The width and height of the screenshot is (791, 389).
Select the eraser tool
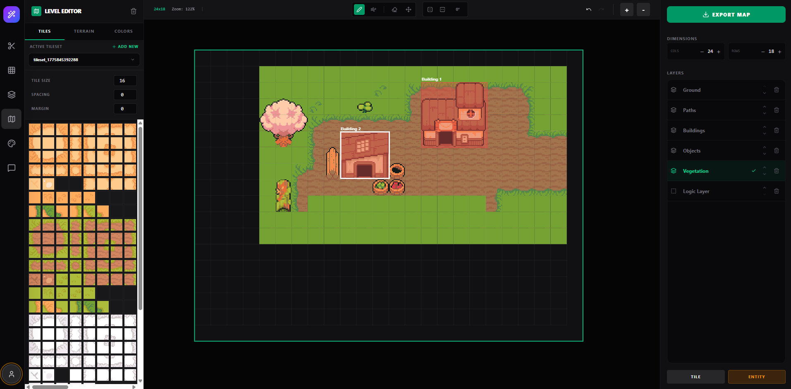394,10
